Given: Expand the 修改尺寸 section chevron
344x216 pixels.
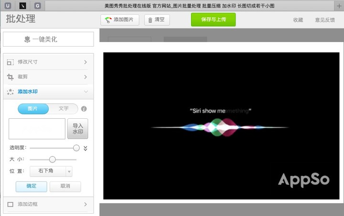Looking at the screenshot, I should [x=86, y=62].
